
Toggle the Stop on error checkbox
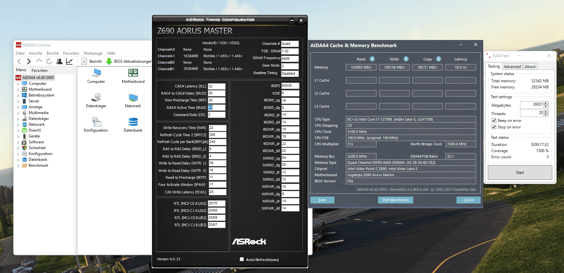tap(494, 127)
